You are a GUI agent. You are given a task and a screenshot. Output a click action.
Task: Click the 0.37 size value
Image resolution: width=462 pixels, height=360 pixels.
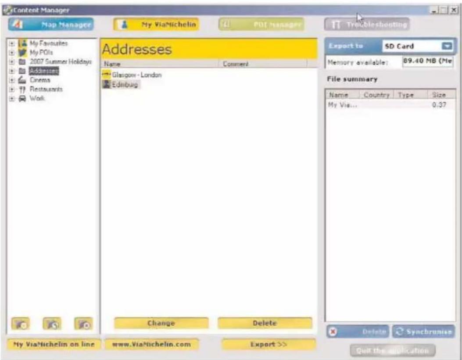coord(439,104)
